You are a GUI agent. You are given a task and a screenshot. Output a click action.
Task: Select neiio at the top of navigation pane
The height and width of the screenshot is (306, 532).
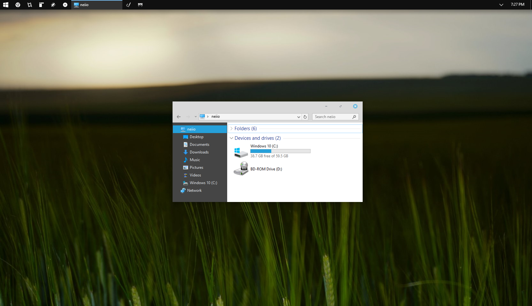tap(191, 129)
